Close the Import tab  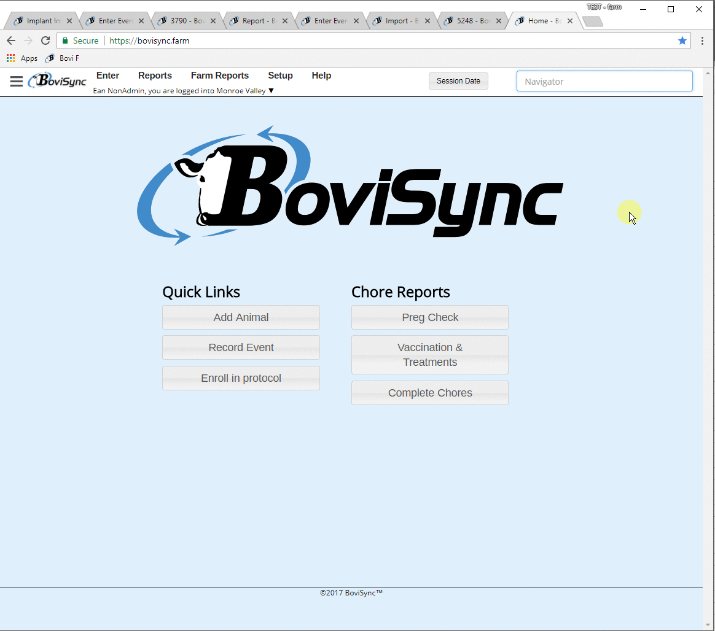coord(428,21)
